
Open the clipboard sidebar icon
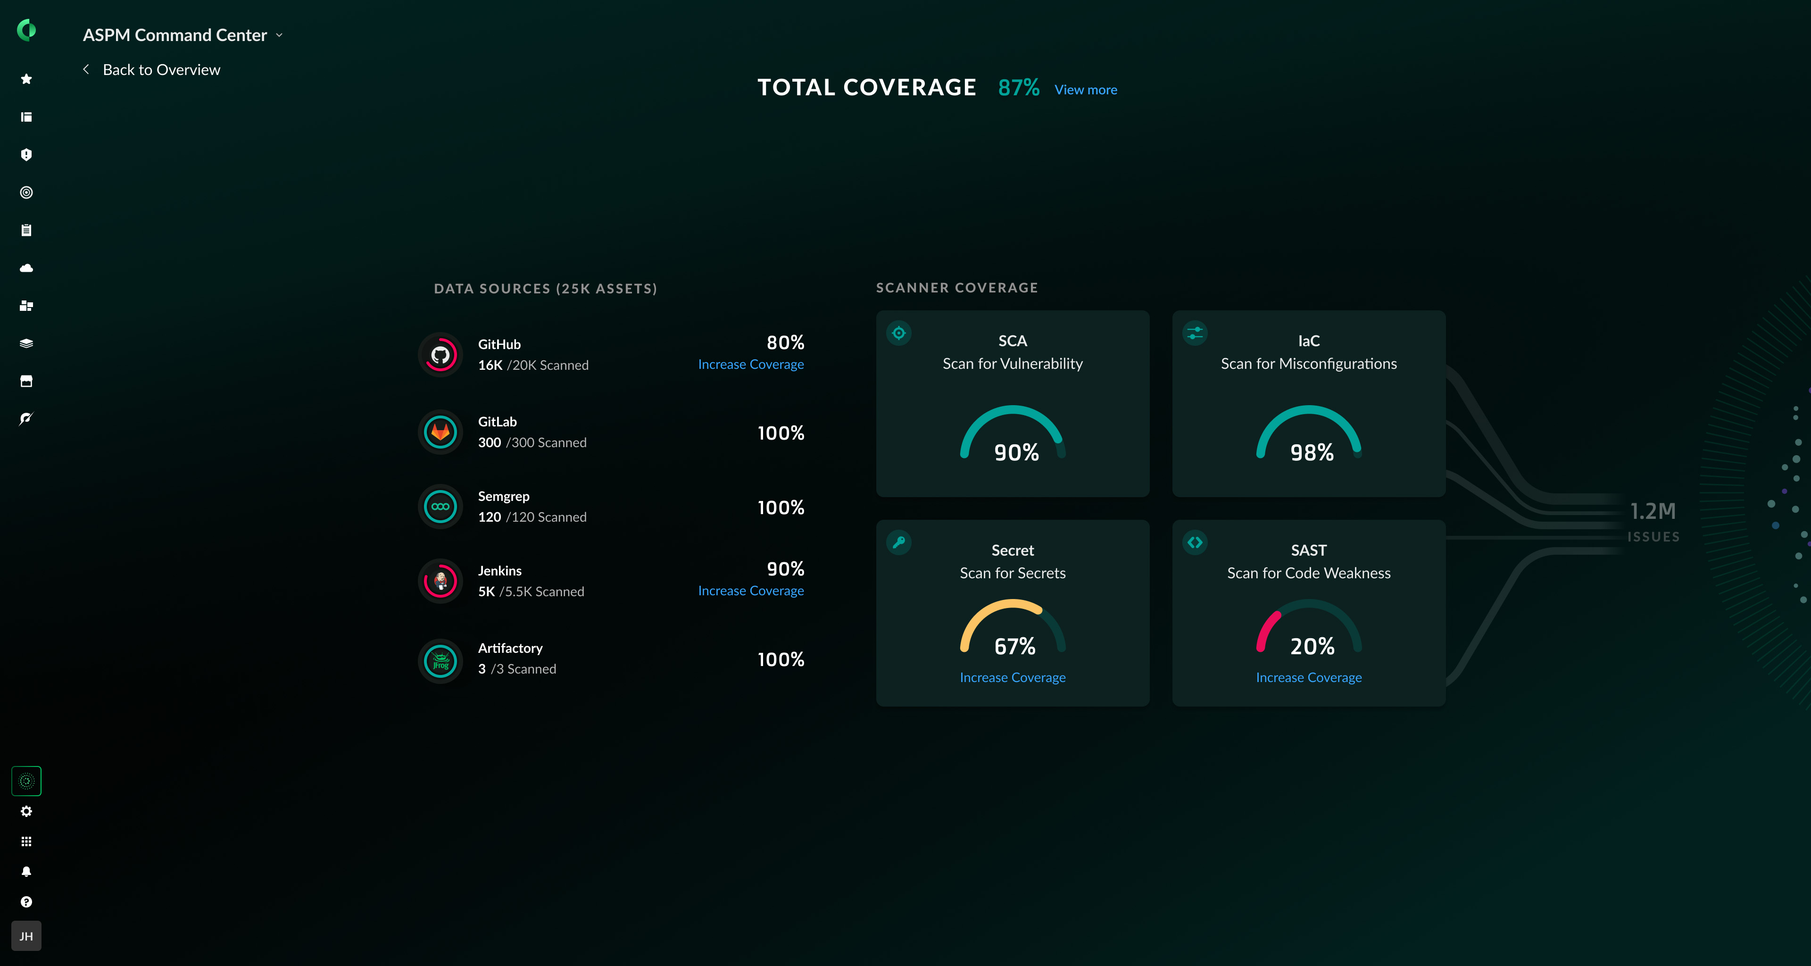pos(26,230)
